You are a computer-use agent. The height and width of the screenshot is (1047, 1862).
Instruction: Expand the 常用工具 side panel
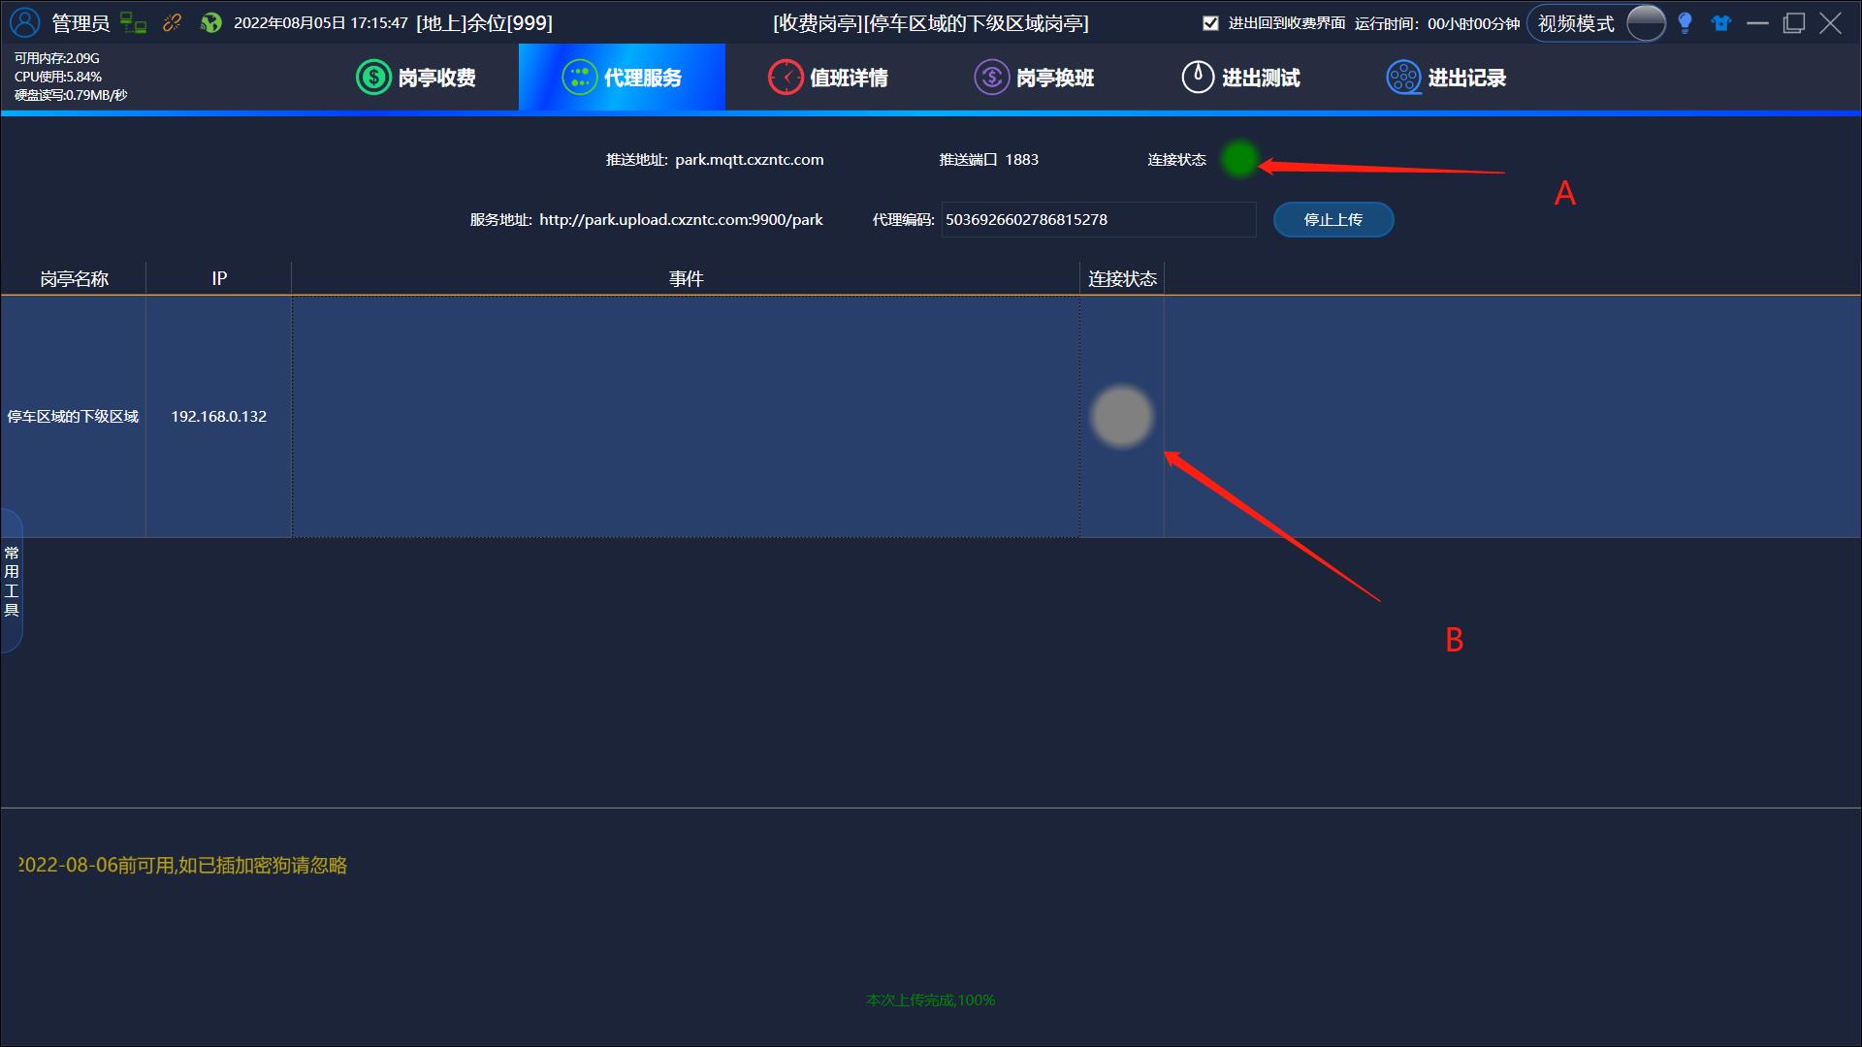pos(12,581)
